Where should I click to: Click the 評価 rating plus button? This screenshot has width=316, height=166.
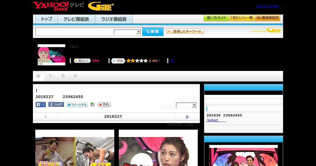pyautogui.click(x=118, y=61)
